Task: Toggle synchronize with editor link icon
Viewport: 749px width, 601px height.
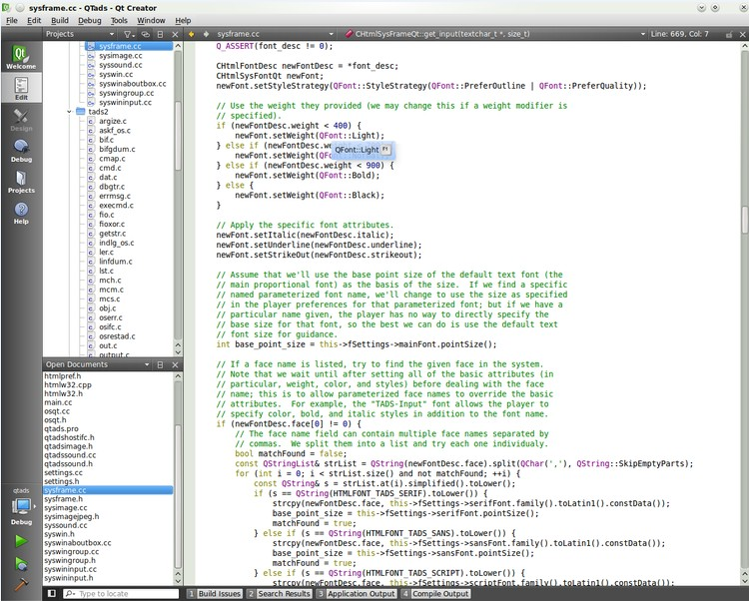Action: 145,34
